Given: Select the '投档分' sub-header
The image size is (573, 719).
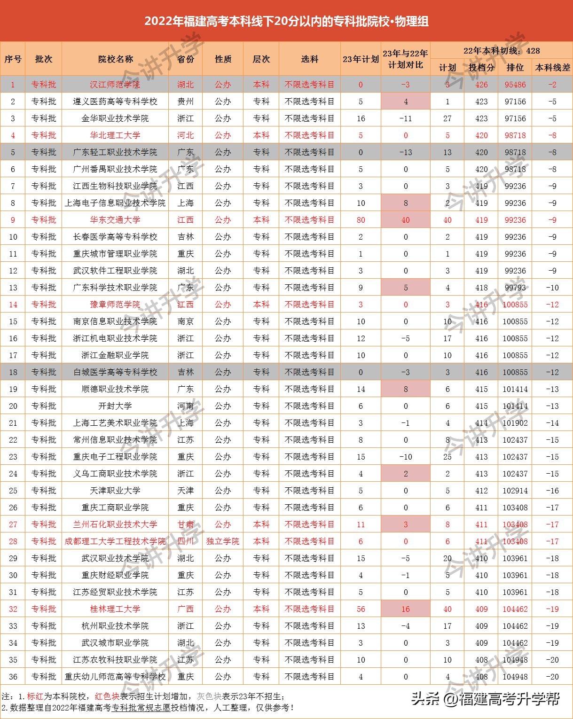Looking at the screenshot, I should (481, 68).
